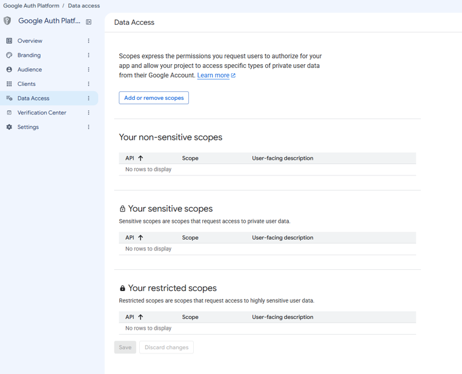This screenshot has width=462, height=374.
Task: Click the Discard changes button
Action: coord(167,347)
